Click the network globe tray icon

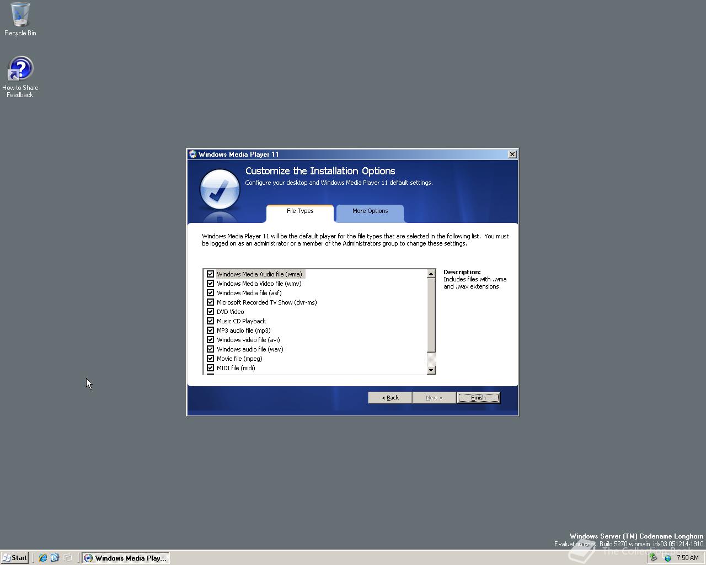pyautogui.click(x=667, y=558)
